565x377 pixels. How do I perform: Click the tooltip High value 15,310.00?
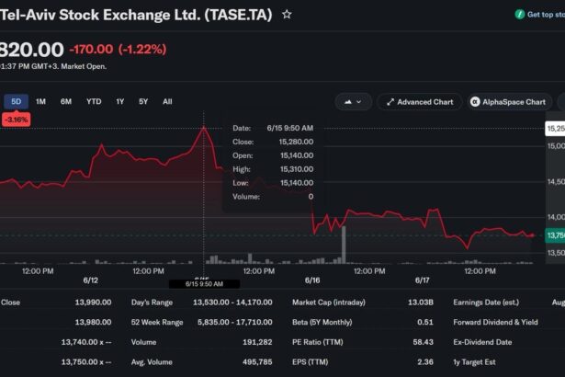pyautogui.click(x=297, y=169)
